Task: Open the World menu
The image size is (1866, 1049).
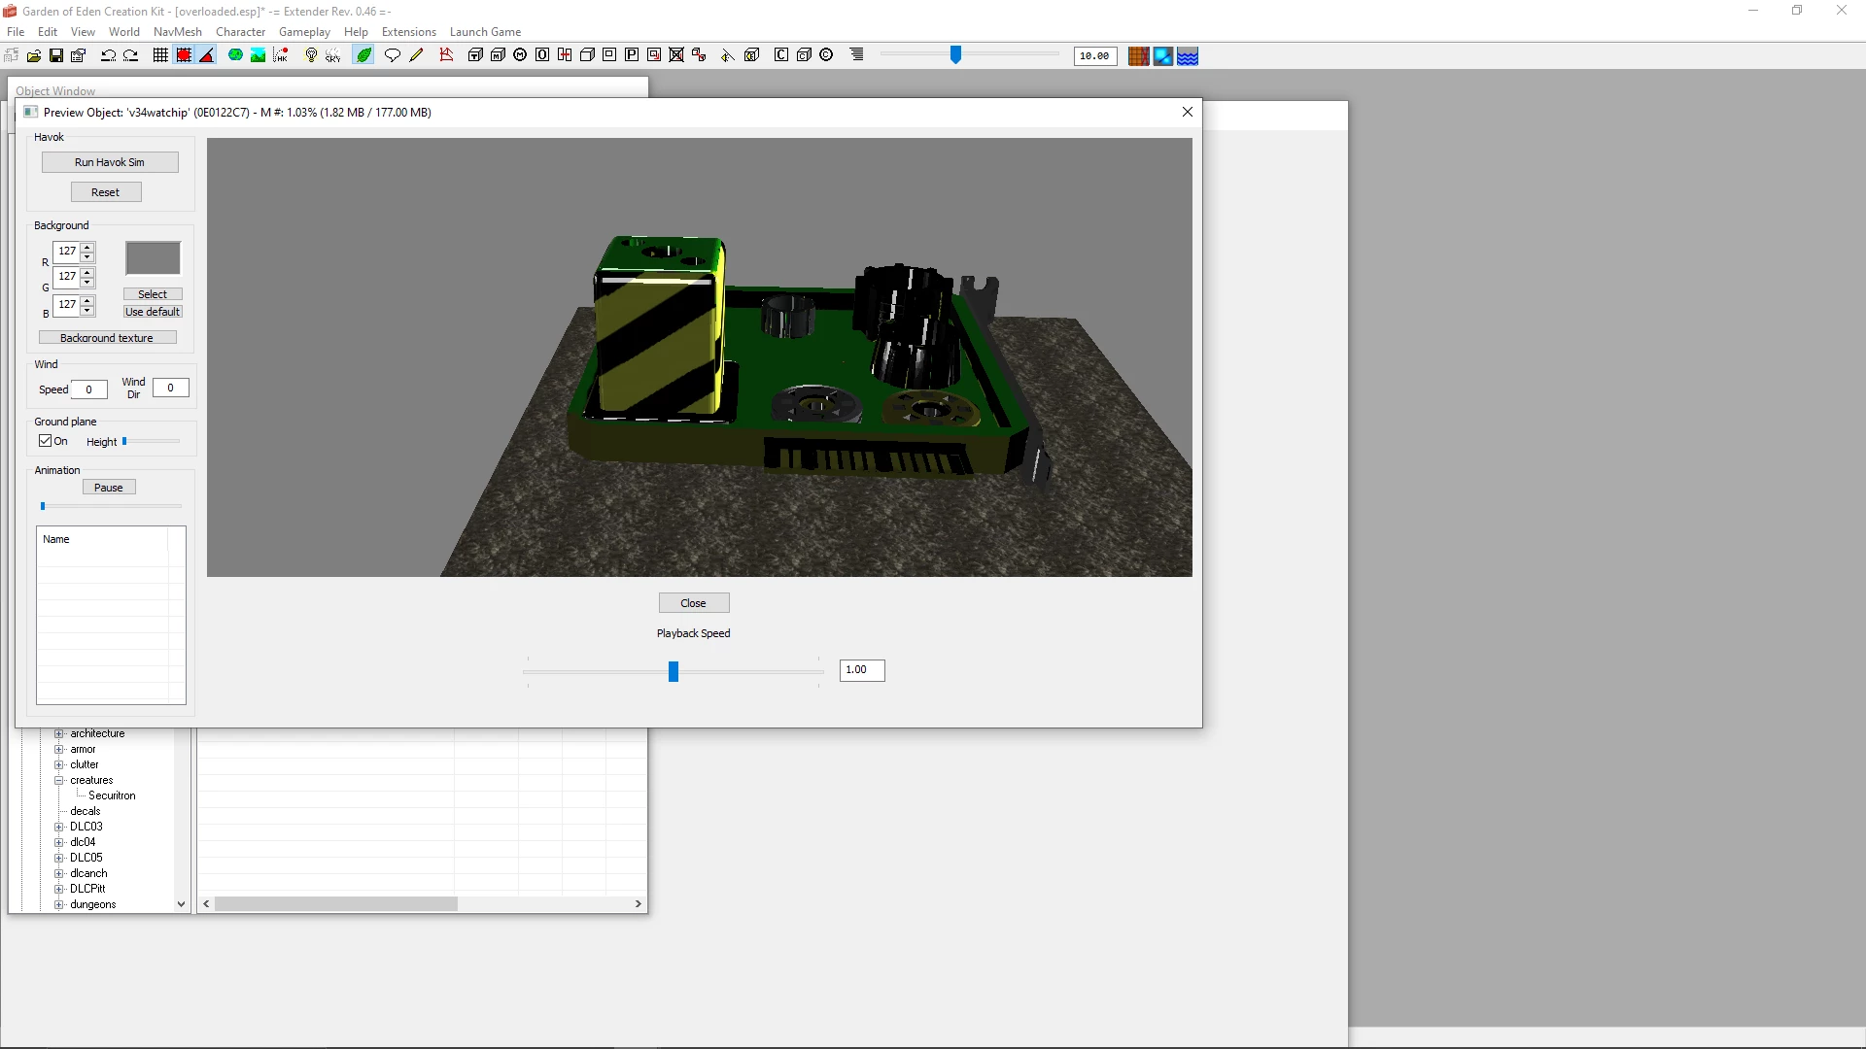Action: (124, 32)
